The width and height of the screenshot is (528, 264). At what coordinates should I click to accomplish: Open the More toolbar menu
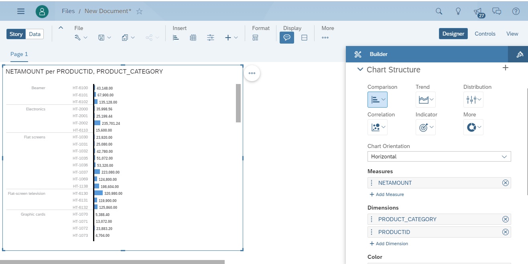pos(325,37)
